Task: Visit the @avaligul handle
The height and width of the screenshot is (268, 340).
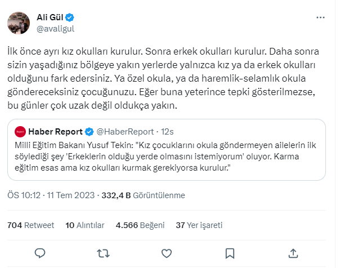Action: 55,28
